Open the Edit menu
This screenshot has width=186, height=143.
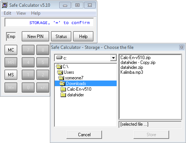click(7, 13)
